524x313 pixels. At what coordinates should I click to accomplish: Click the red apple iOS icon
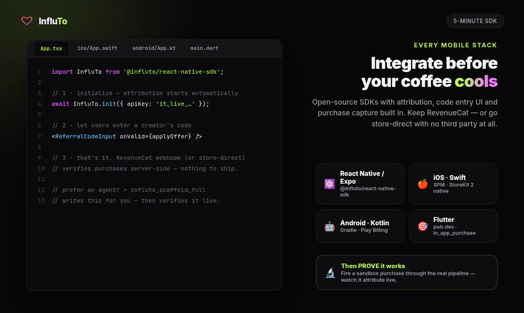(x=423, y=184)
